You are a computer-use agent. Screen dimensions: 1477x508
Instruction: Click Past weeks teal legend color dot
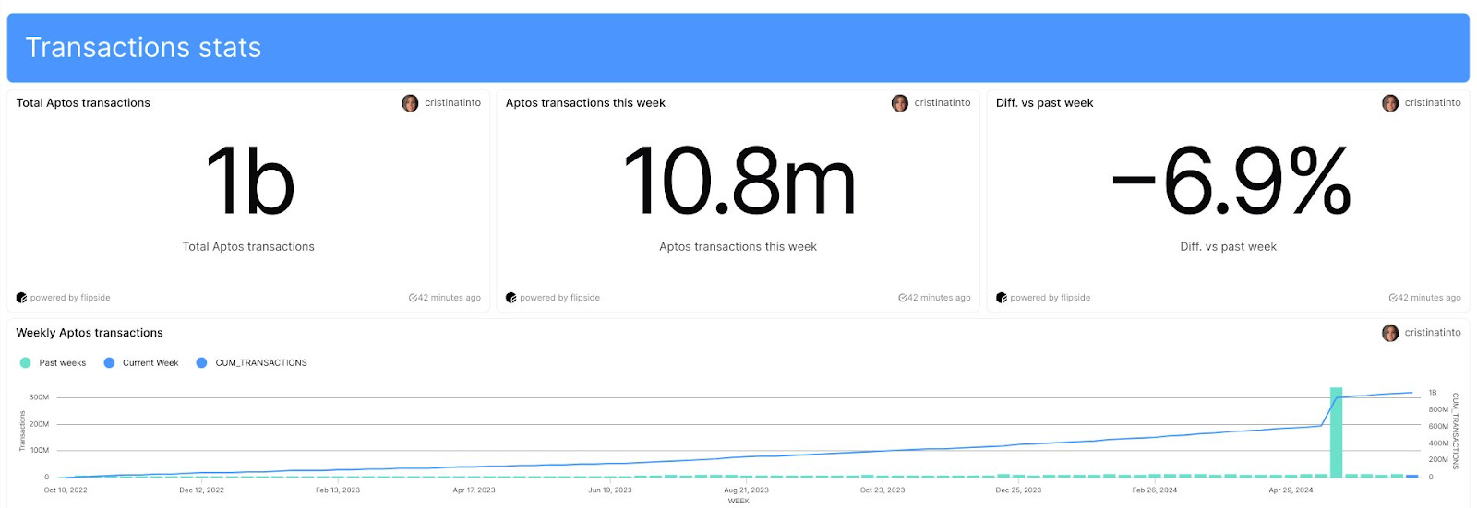(25, 363)
